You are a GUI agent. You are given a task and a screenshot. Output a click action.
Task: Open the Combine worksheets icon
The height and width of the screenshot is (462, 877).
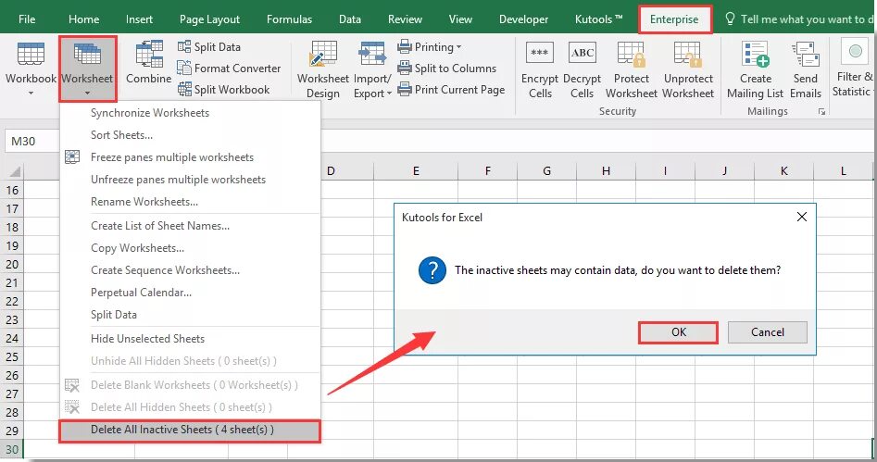[x=149, y=55]
